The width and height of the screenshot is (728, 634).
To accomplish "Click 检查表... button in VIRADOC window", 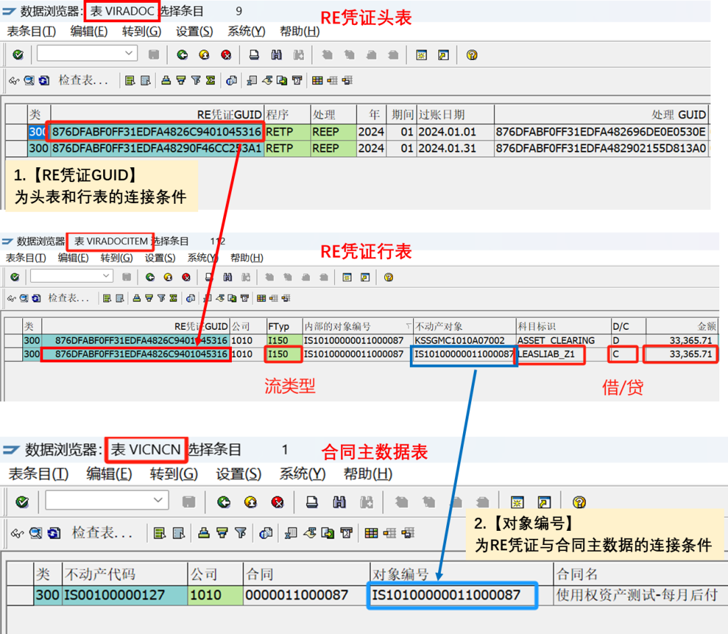I will coord(84,80).
